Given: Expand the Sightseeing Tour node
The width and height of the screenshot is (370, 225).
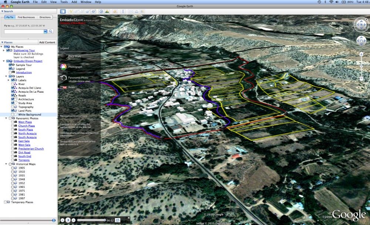Looking at the screenshot, I should point(4,50).
